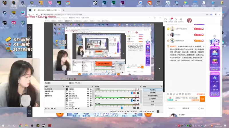Toggle eye icon for 虚拟人物 source
Screen dimensions: 229x128
tap(88, 94)
